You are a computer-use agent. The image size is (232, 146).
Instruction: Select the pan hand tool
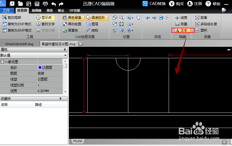(138, 18)
